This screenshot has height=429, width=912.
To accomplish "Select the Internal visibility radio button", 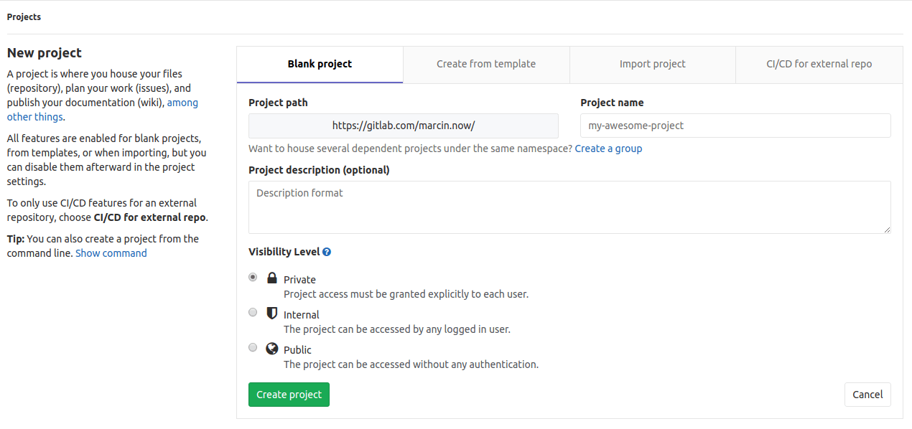I will [253, 312].
